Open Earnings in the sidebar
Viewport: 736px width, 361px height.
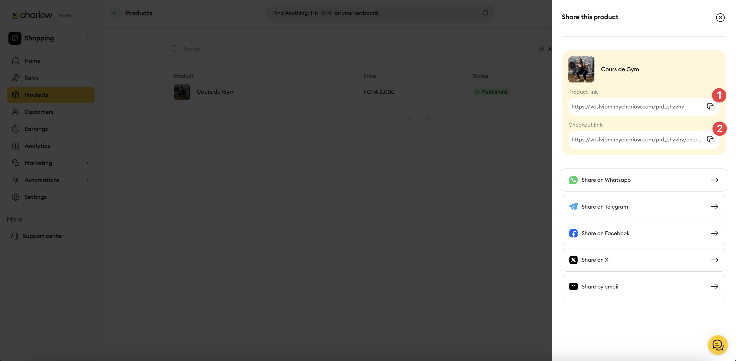pos(51,129)
